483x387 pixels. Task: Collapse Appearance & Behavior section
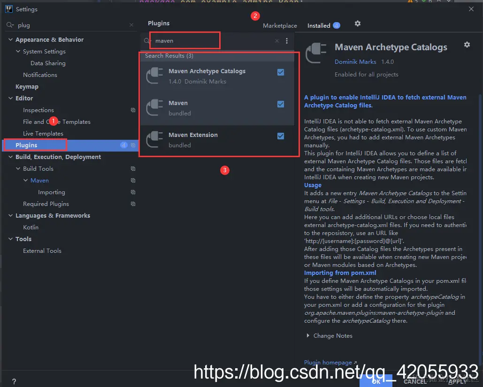(10, 39)
